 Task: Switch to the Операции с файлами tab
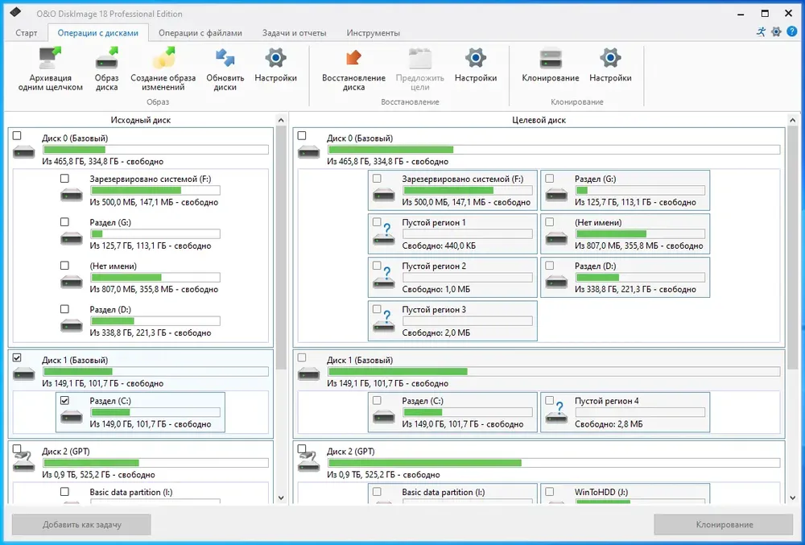[x=200, y=33]
